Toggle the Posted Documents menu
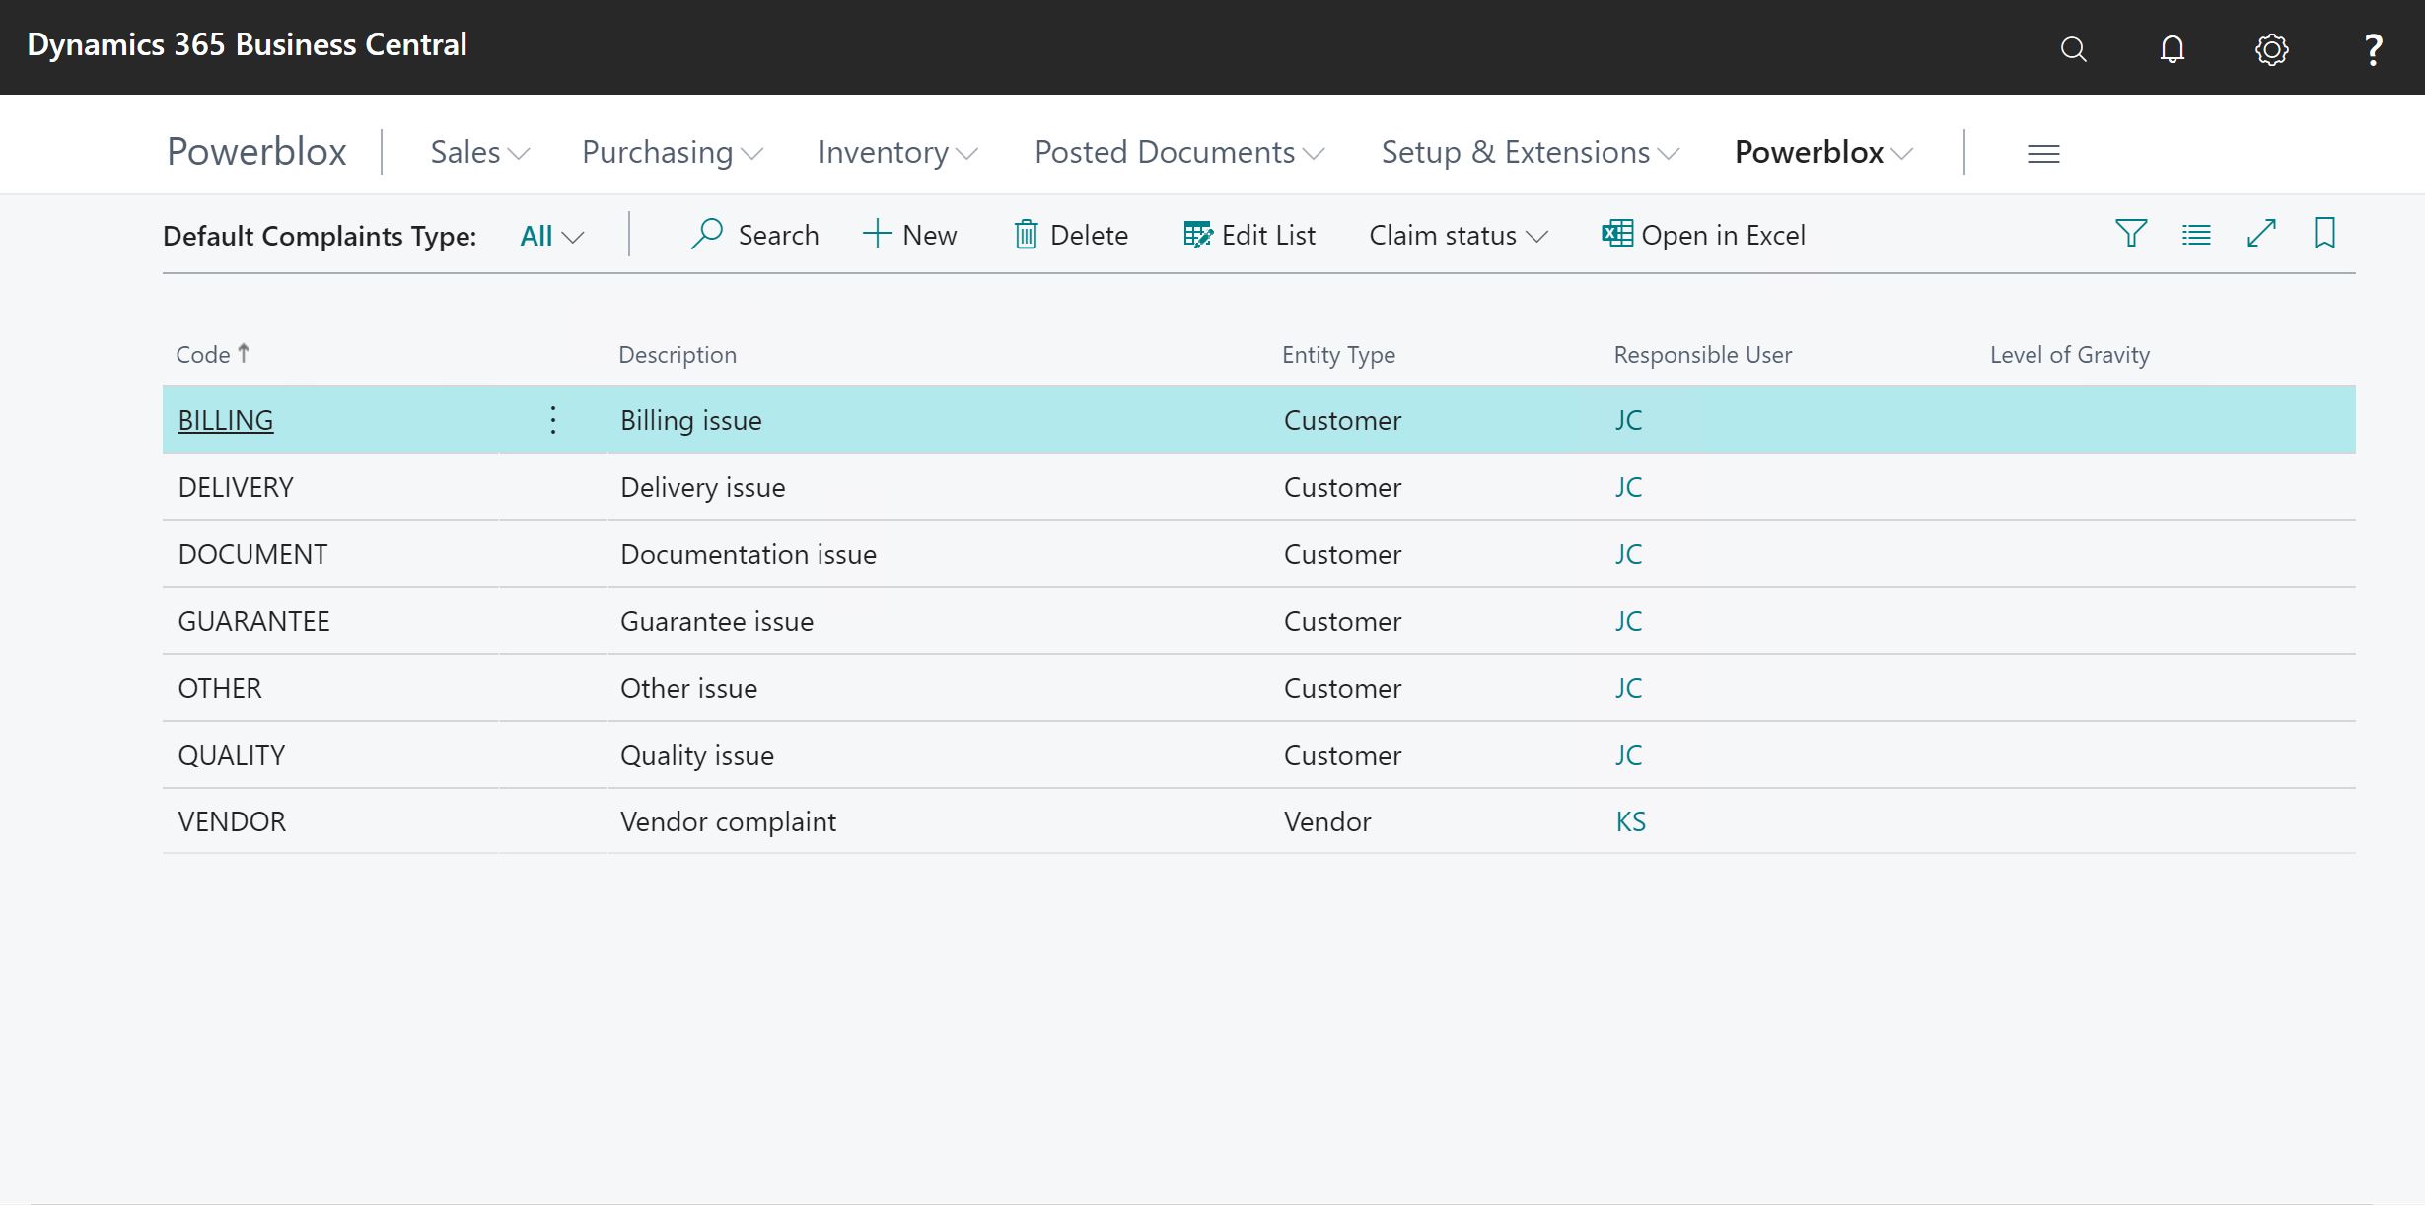This screenshot has width=2425, height=1205. tap(1180, 150)
